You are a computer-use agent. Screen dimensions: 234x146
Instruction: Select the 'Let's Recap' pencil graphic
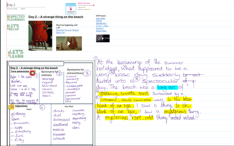[13, 27]
